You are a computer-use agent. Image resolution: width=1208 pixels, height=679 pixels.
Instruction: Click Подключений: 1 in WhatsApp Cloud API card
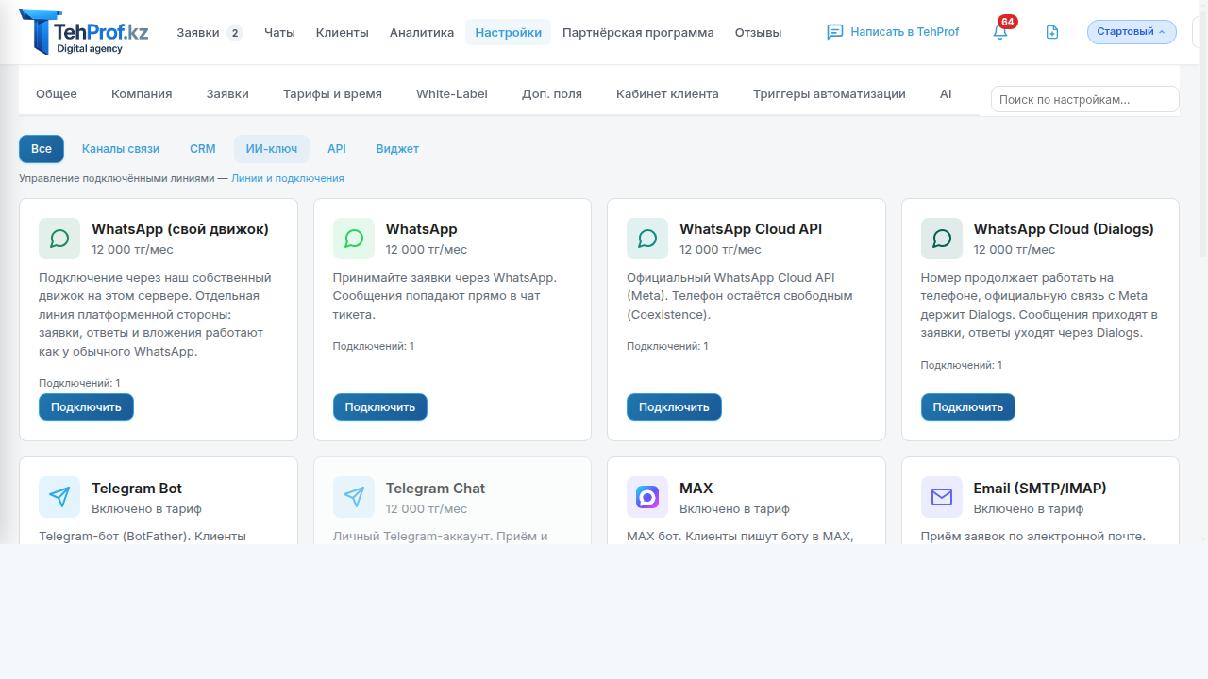point(667,346)
